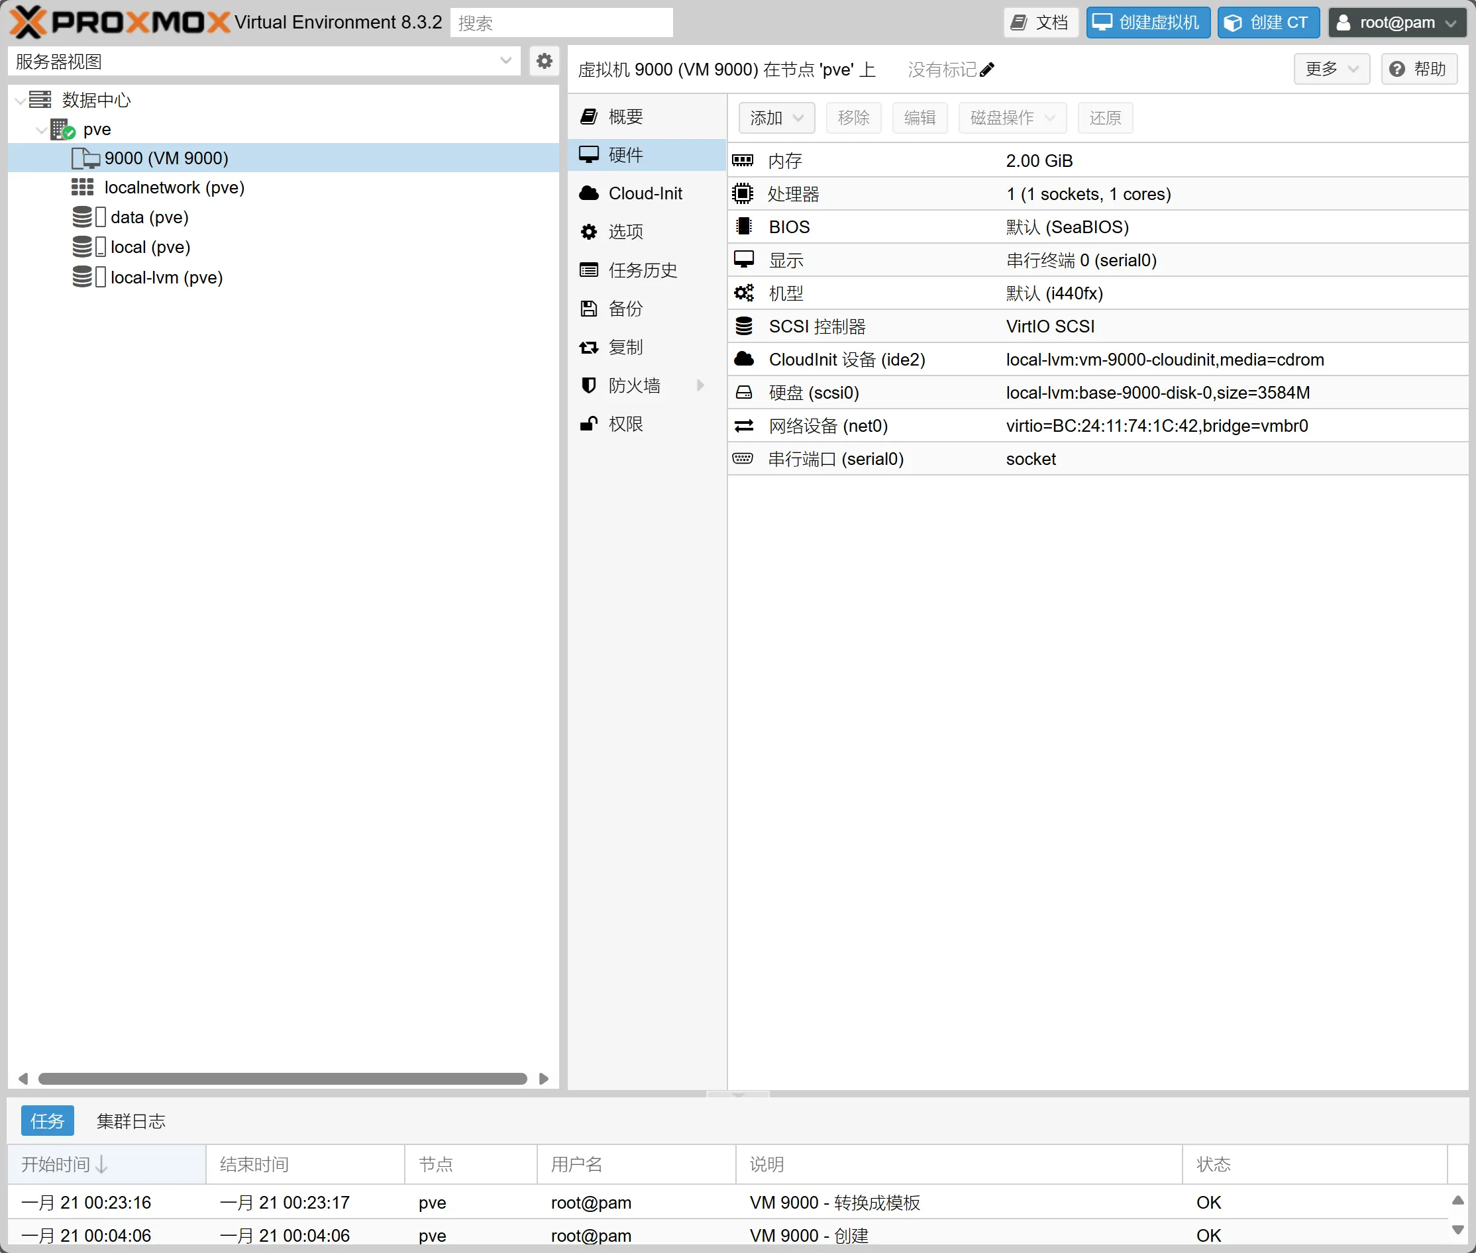
Task: Click the Create CT button
Action: 1268,23
